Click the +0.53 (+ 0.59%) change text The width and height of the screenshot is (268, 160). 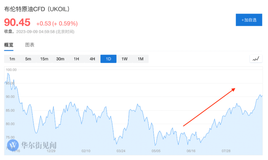57,24
